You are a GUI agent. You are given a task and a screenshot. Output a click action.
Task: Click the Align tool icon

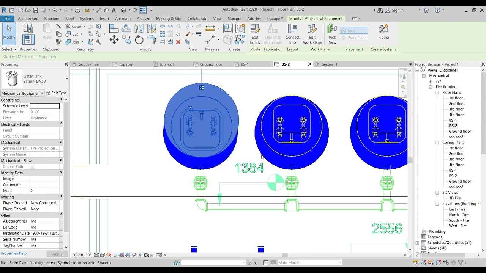coord(114,28)
